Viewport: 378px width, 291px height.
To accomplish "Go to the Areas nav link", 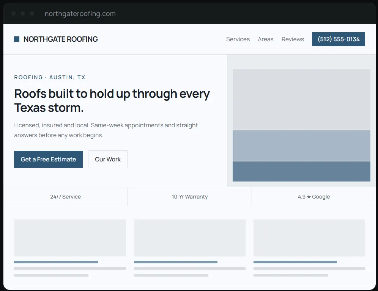I will pos(265,39).
